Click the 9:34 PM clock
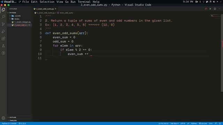Viewport: 223px width, 125px height. (188, 2)
